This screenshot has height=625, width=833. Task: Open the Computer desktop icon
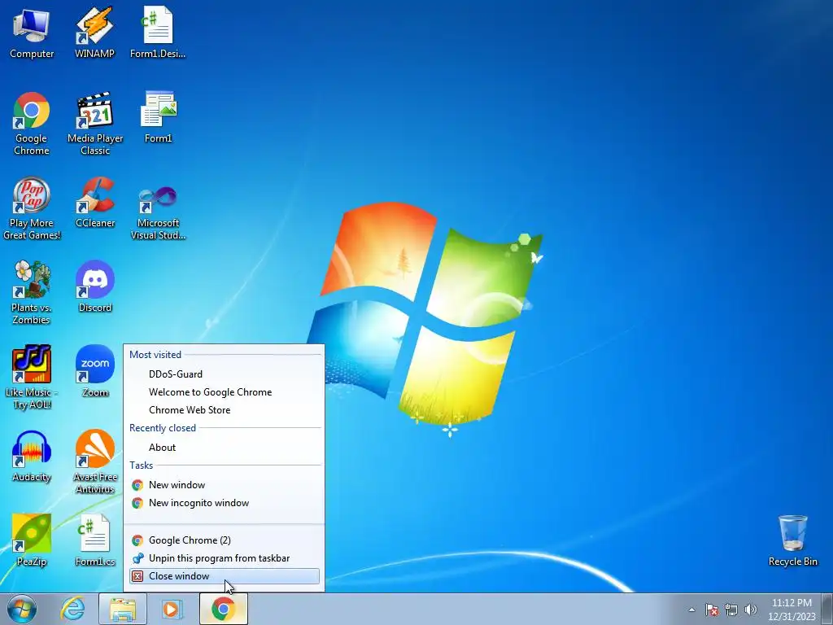tap(32, 33)
